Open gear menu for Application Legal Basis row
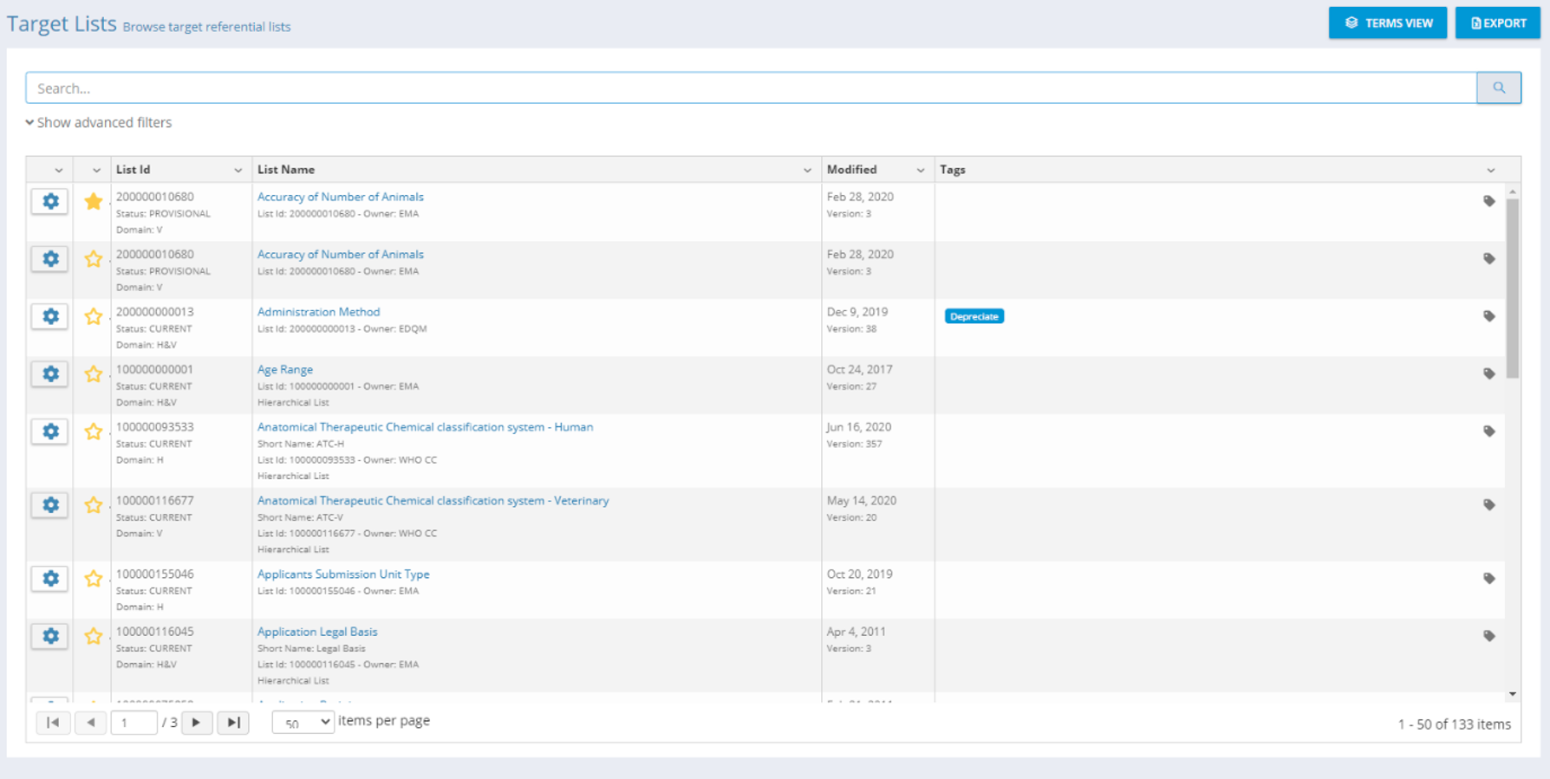This screenshot has height=779, width=1550. tap(50, 636)
